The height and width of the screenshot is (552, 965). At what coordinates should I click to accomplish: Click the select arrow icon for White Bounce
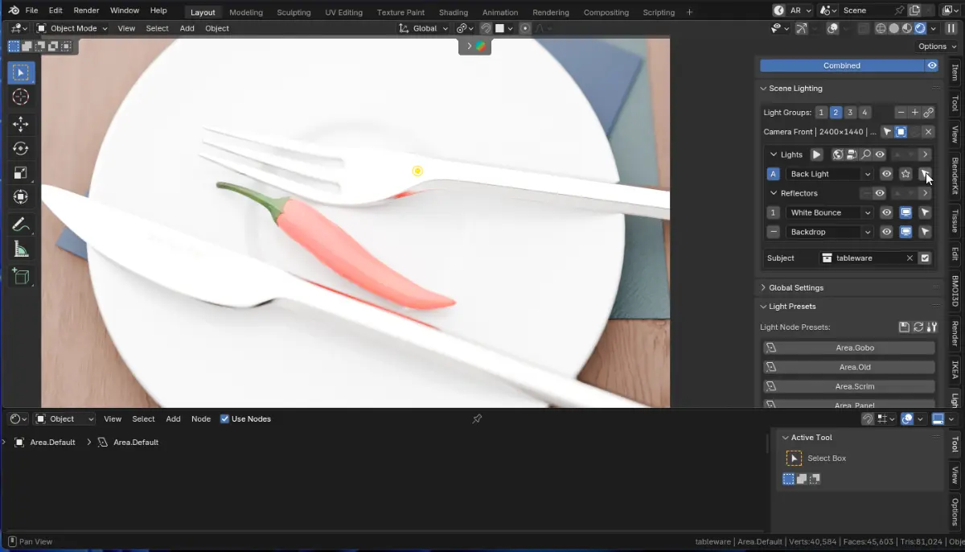(926, 212)
